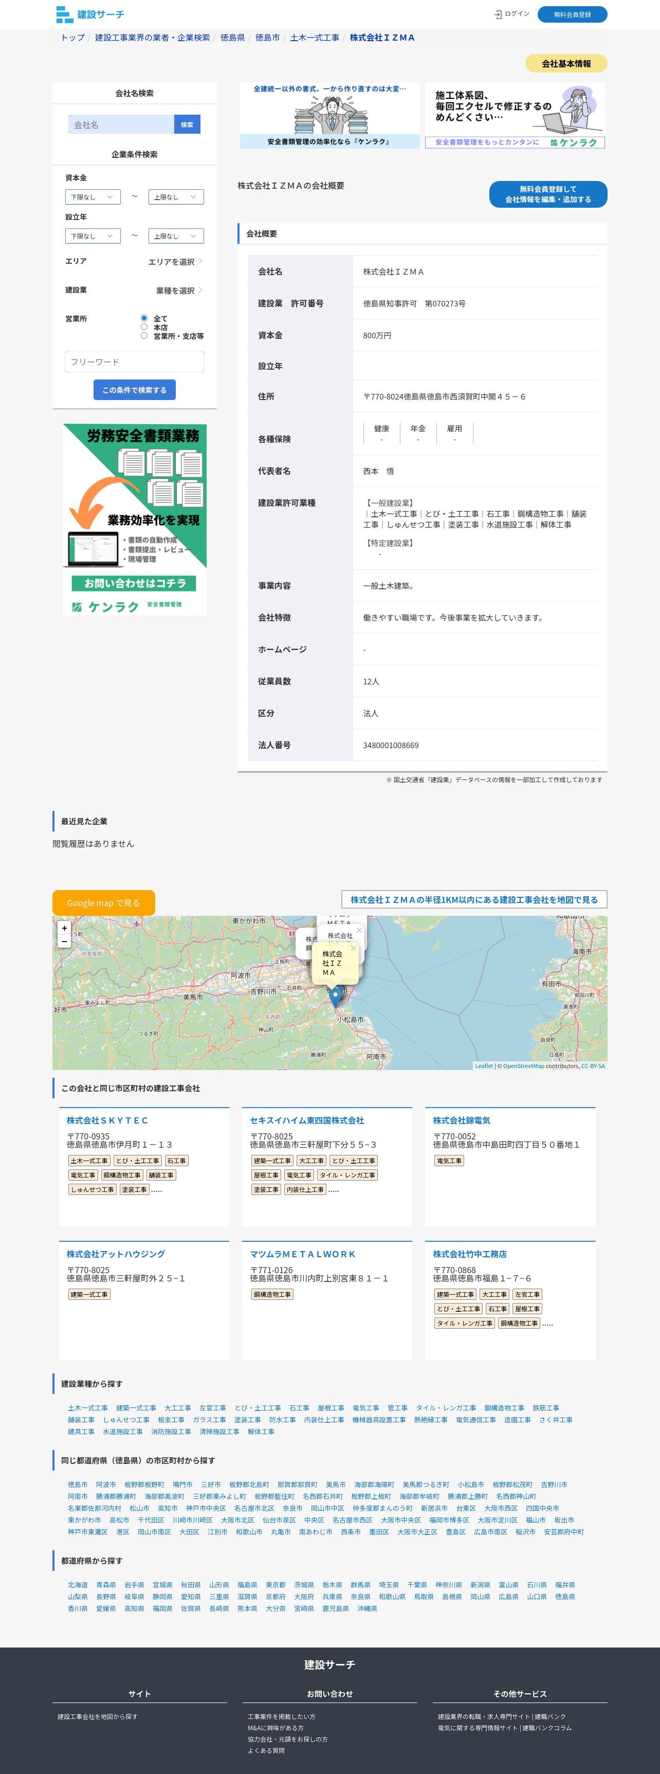The height and width of the screenshot is (1774, 660).
Task: Zoom in on the map
Action: pos(65,928)
